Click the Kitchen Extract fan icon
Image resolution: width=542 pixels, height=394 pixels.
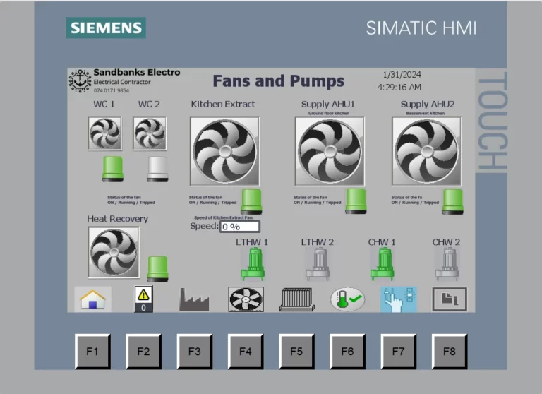[x=224, y=151]
